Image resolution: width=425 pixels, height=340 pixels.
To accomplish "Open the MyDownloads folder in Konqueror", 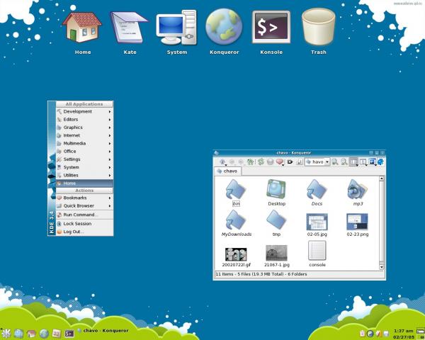I will tap(236, 224).
